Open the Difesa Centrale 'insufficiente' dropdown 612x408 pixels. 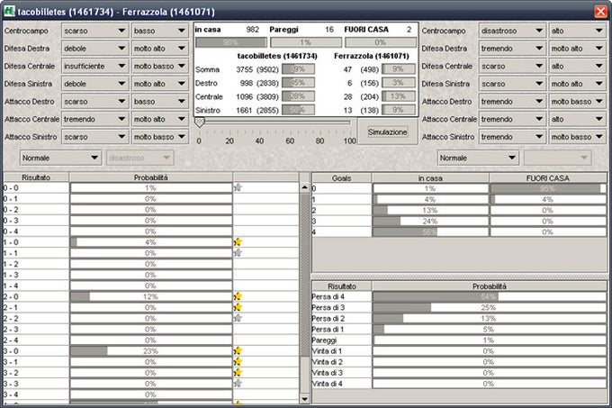pos(94,66)
